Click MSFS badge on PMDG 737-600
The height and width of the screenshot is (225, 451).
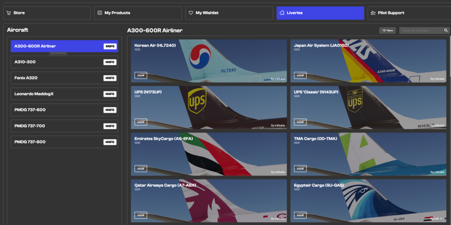pos(110,110)
